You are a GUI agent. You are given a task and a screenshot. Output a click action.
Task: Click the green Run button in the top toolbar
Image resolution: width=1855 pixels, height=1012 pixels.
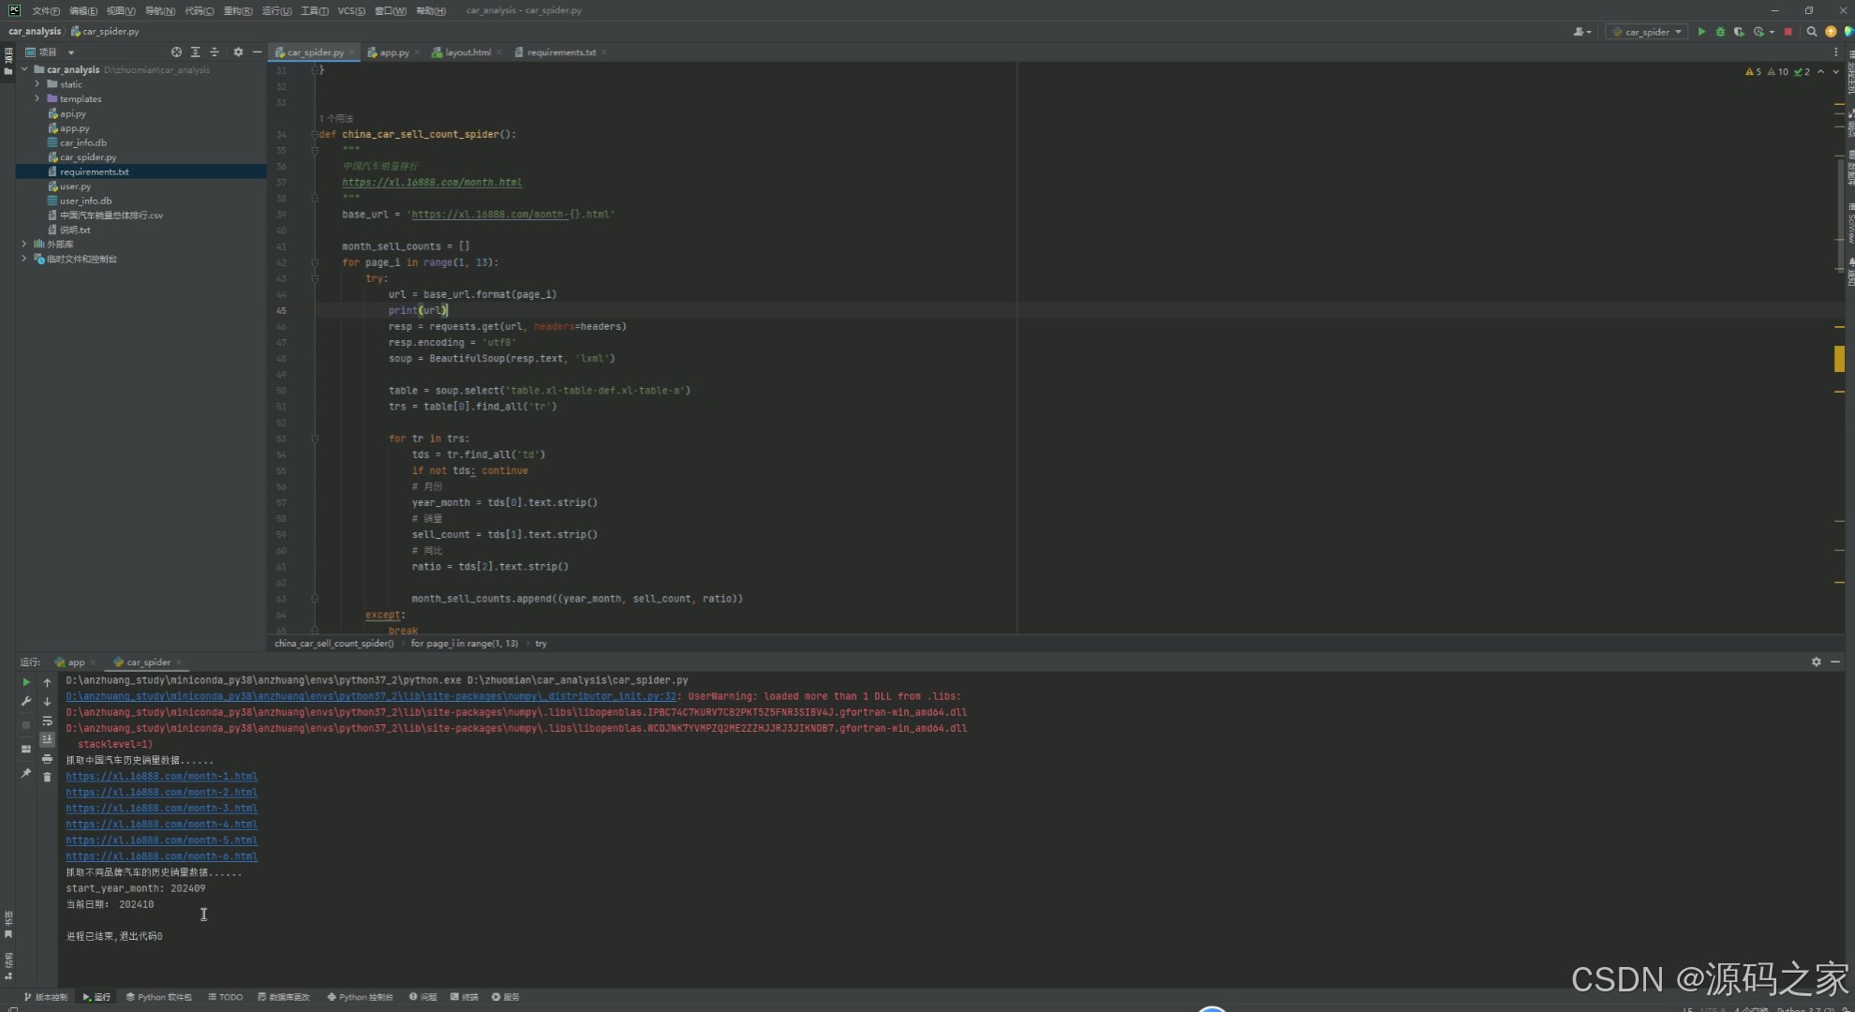[x=1701, y=32]
